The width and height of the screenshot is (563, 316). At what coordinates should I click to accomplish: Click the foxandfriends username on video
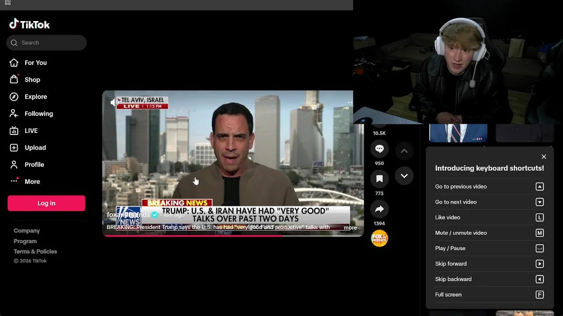click(x=128, y=215)
